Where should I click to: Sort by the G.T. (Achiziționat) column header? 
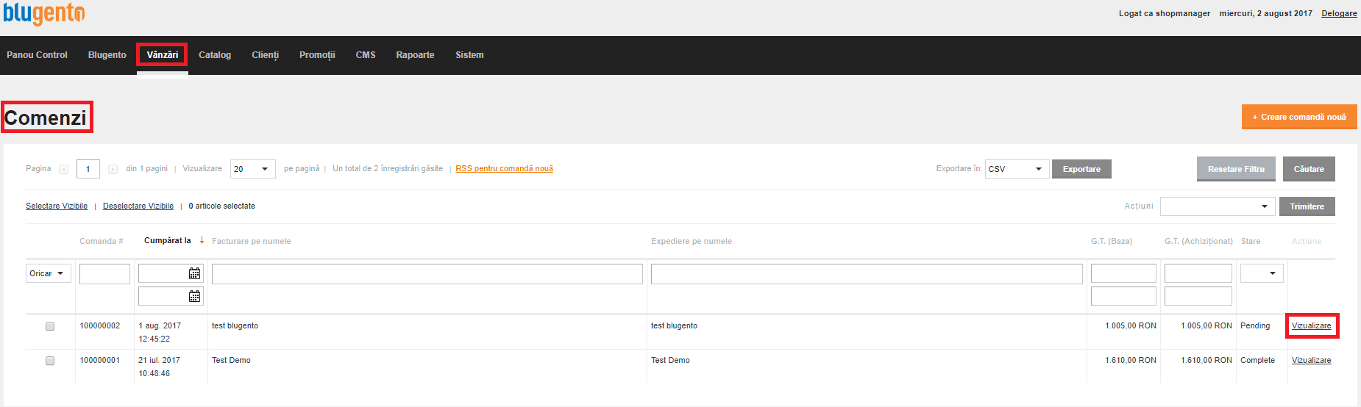click(x=1198, y=241)
